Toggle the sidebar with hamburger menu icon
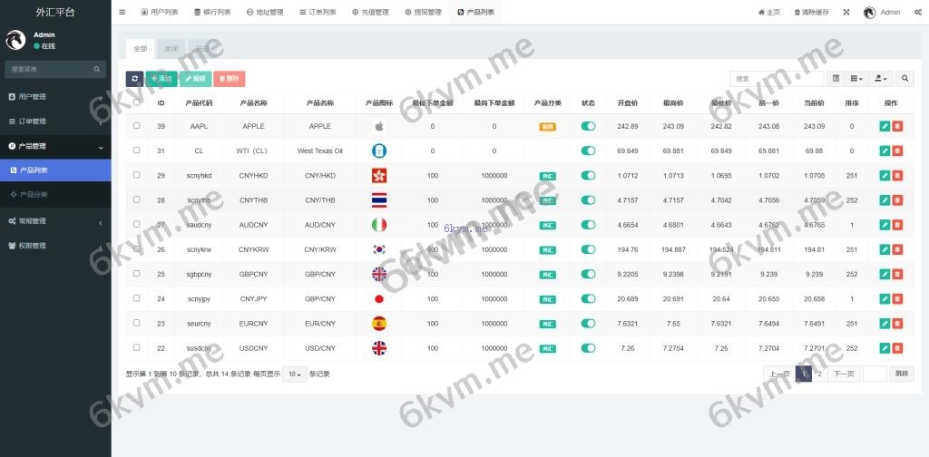This screenshot has height=457, width=929. click(x=122, y=12)
